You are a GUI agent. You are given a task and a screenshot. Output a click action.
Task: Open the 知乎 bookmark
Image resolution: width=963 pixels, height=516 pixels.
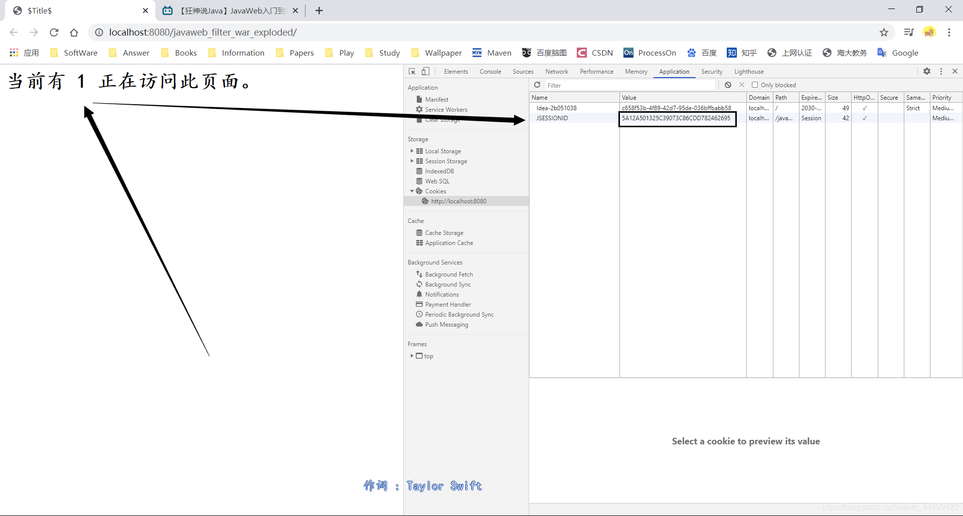click(x=741, y=53)
